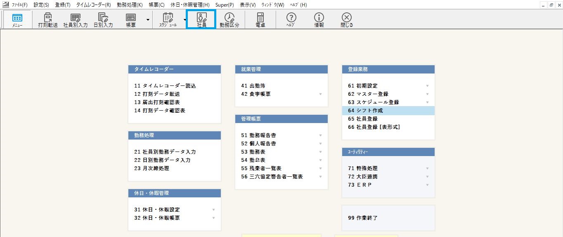Click the 帳票 toolbar icon
Image resolution: width=563 pixels, height=237 pixels.
pos(131,19)
